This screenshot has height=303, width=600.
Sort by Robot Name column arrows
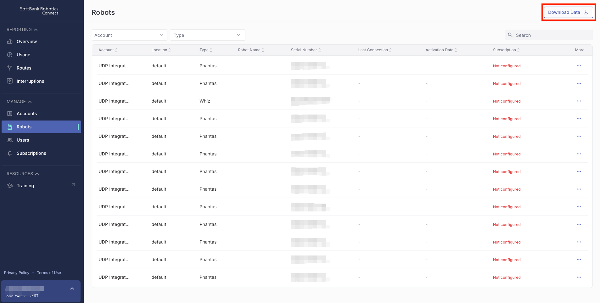click(x=263, y=50)
